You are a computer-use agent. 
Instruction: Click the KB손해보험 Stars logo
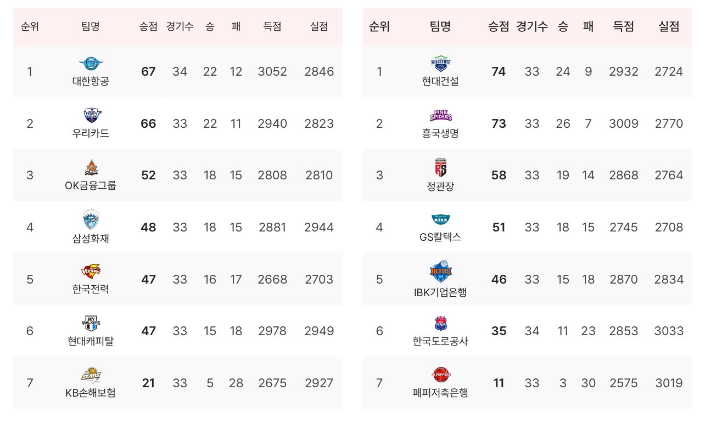pos(91,375)
